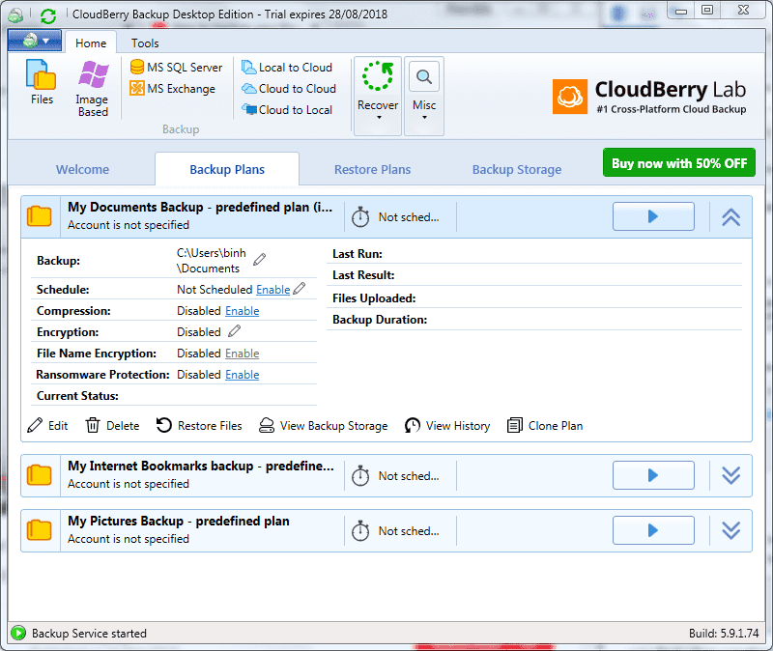The height and width of the screenshot is (651, 773).
Task: Select My Pictures Backup plan title
Action: [x=179, y=521]
